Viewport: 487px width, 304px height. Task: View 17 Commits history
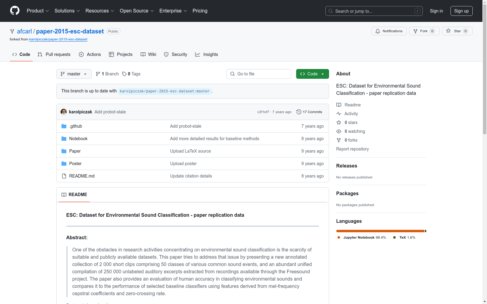coord(309,112)
